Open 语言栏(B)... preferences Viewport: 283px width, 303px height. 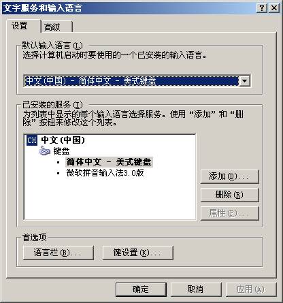pos(59,253)
